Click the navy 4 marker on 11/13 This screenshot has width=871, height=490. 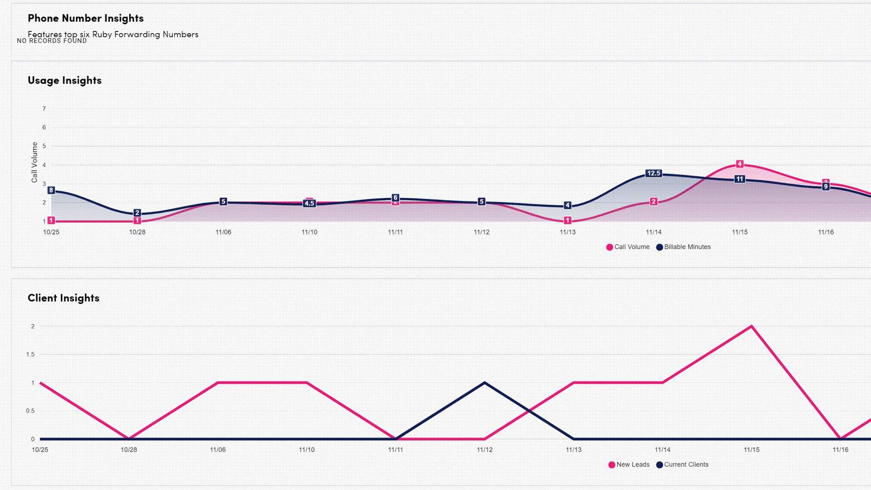(x=568, y=206)
